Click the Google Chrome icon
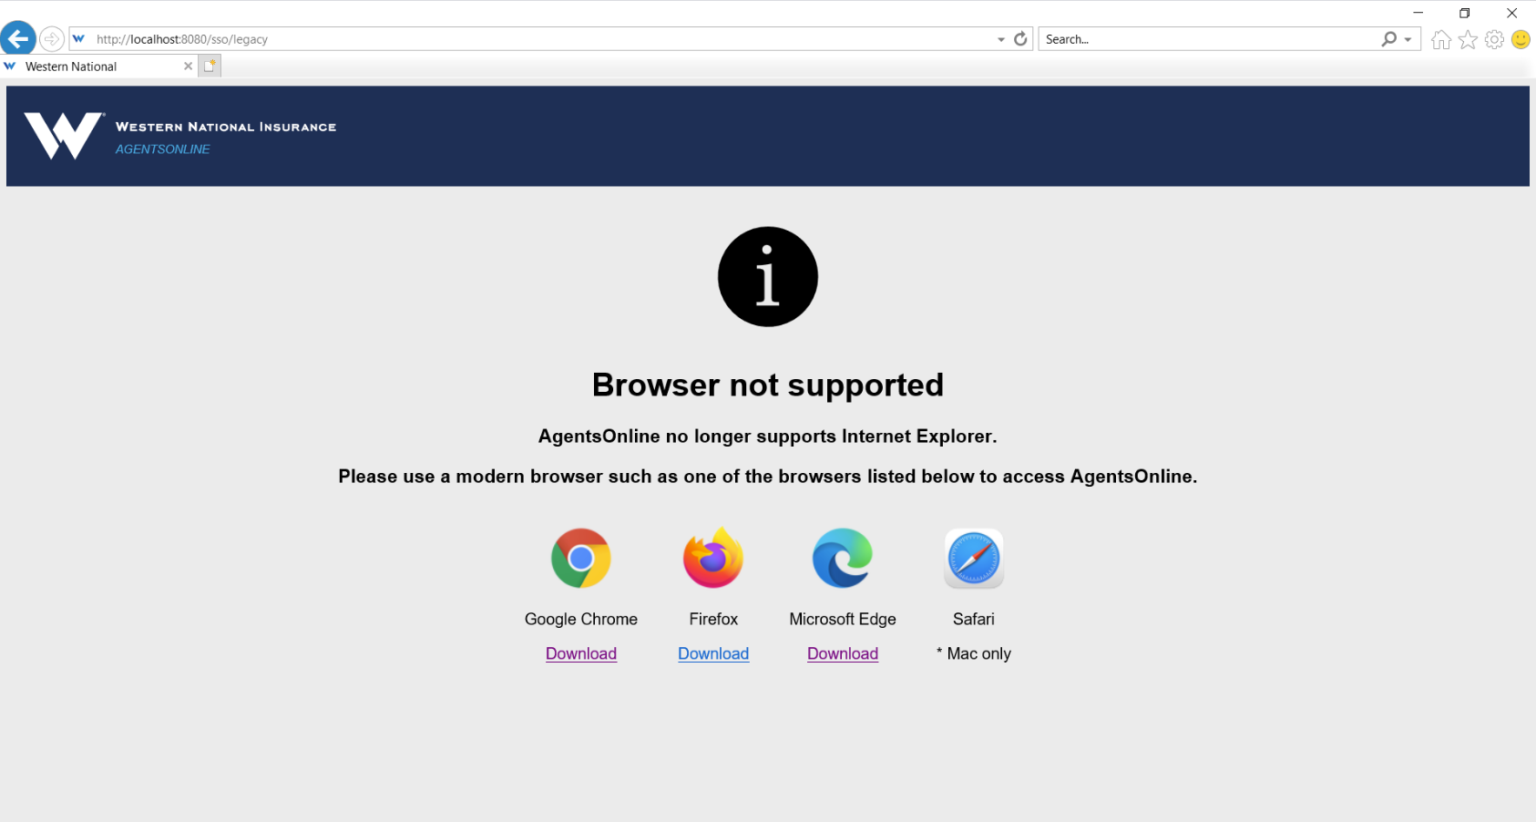This screenshot has height=822, width=1536. 581,558
